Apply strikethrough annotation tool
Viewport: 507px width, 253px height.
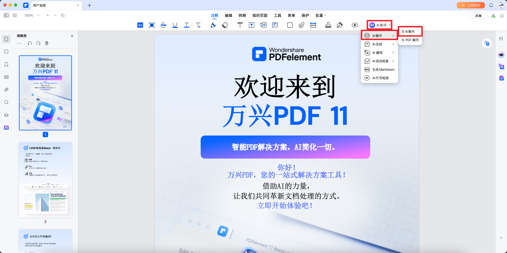[x=163, y=25]
